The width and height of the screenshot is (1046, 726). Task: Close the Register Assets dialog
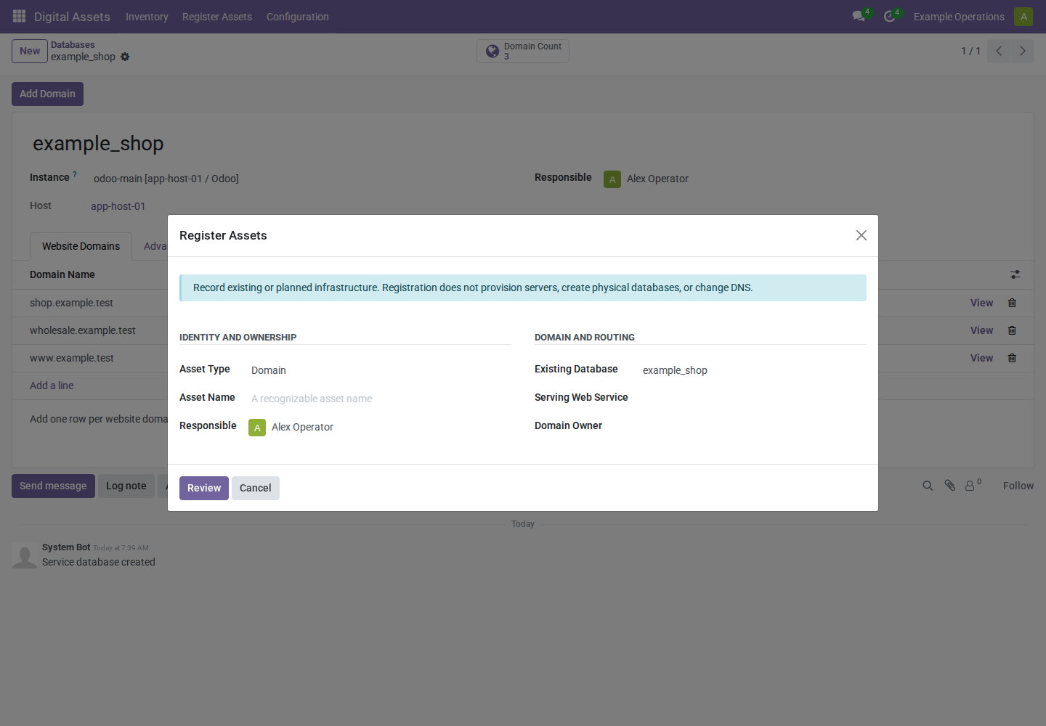(861, 235)
